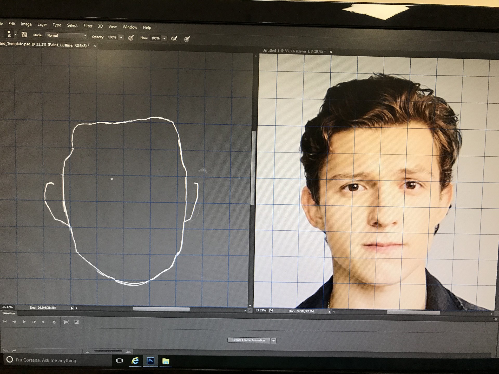Click scroll-right arrow in Grid_Template window
Screen dimensions: 499x374
245,310
